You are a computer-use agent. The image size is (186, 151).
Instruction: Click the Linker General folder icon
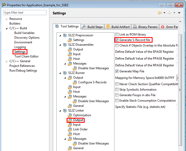[x=70, y=148]
